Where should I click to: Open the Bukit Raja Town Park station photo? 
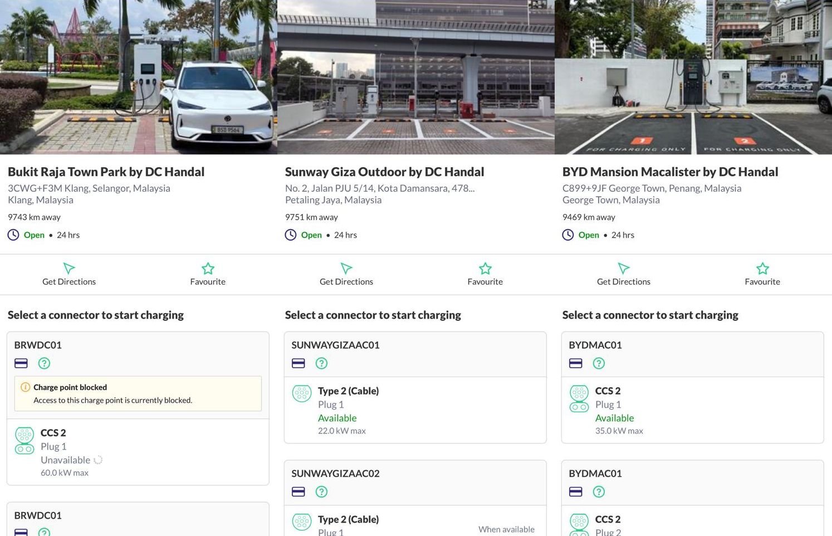tap(138, 77)
